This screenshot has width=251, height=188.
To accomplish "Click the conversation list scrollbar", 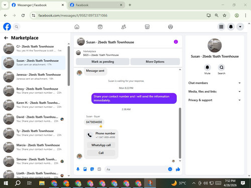I will (69, 66).
